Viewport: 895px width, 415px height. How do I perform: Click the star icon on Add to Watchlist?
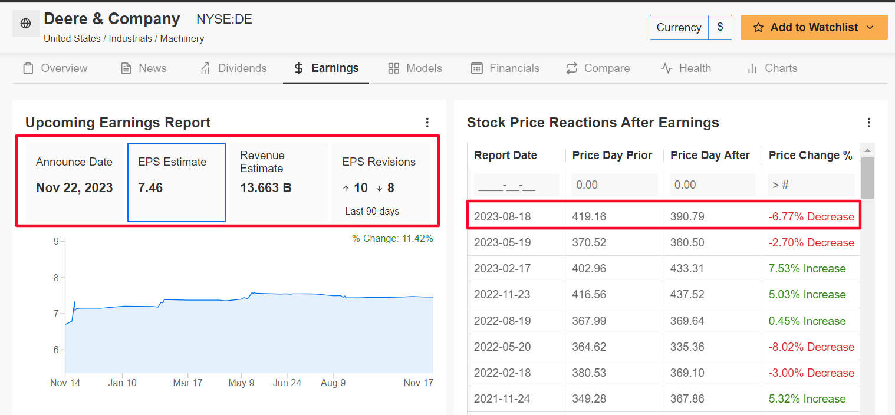(759, 28)
